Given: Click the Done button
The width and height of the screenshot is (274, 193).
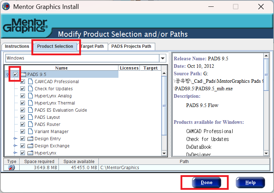Looking at the screenshot, I should tap(206, 183).
